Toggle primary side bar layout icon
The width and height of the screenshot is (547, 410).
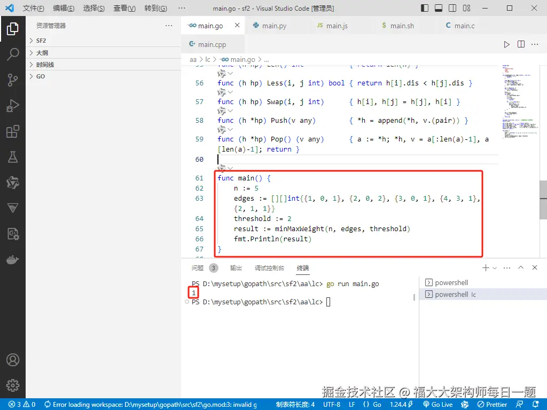click(425, 8)
